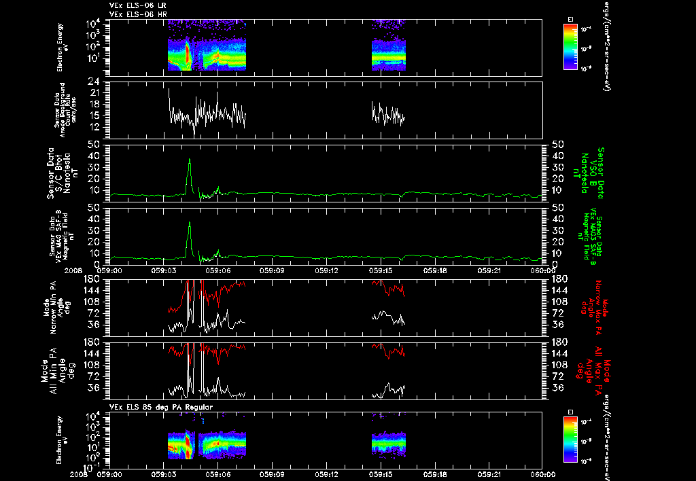Click '059:21' tick label under bottom spectrogram
This screenshot has width=696, height=481.
[x=489, y=474]
